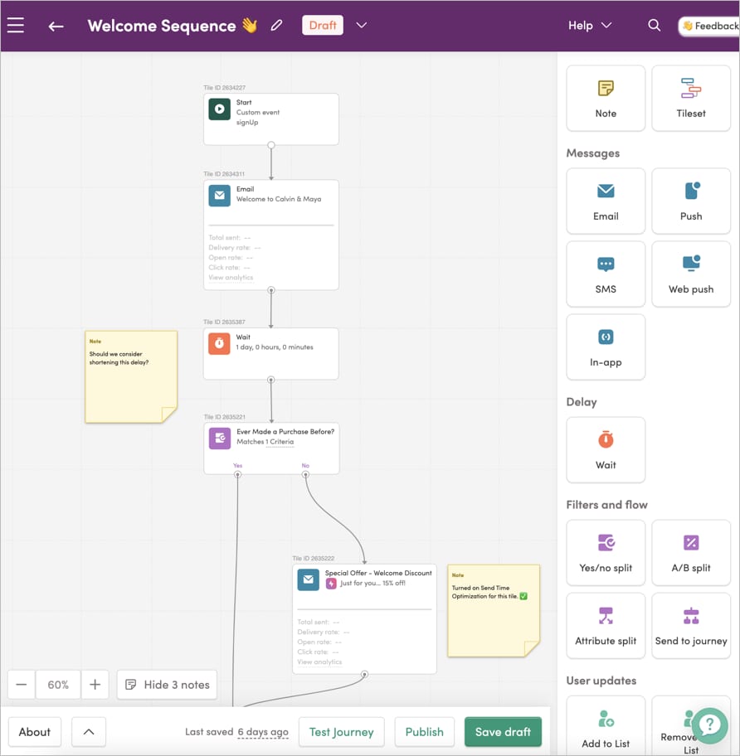This screenshot has width=740, height=756.
Task: Choose the Web push message tile
Action: click(x=691, y=274)
